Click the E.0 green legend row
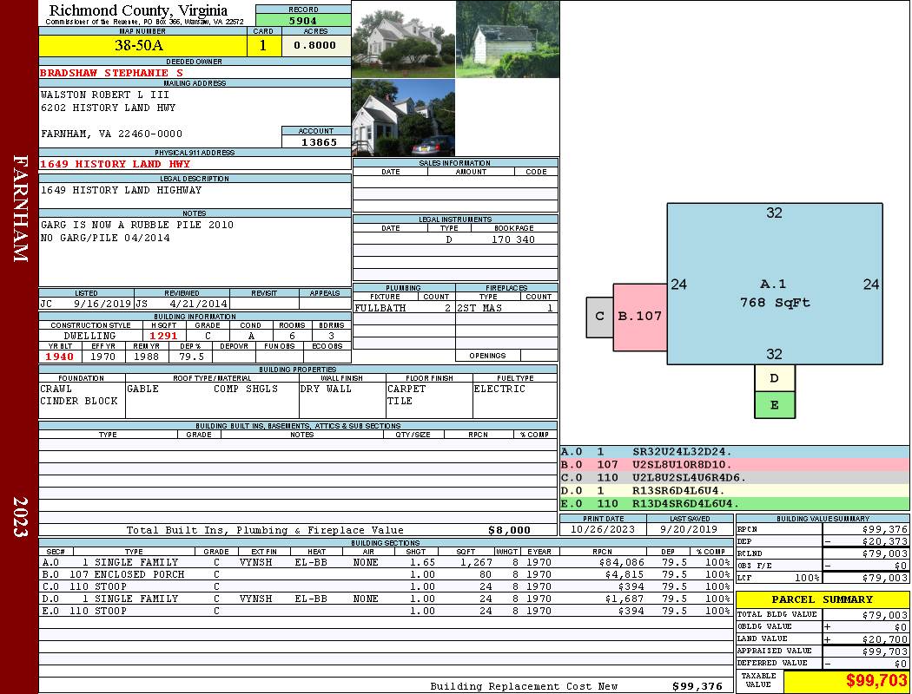The width and height of the screenshot is (912, 694). click(x=734, y=503)
